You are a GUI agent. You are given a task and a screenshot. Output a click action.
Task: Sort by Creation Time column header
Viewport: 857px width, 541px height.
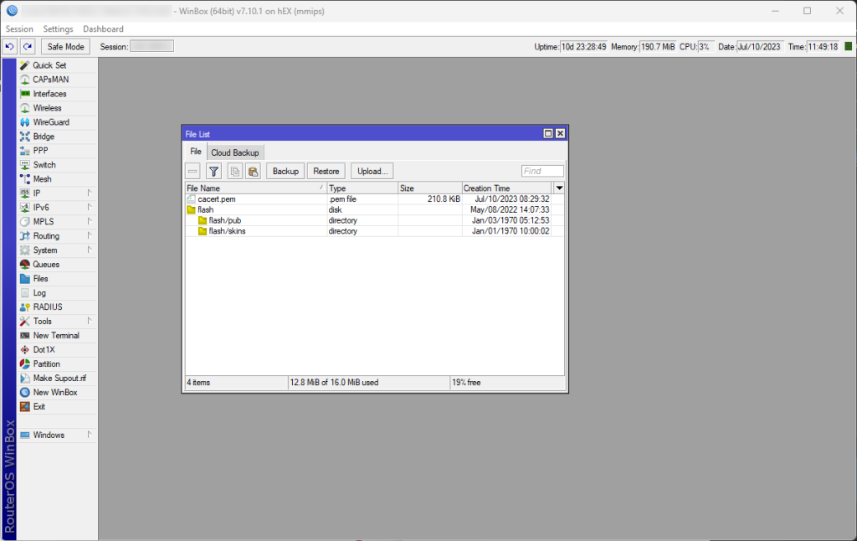tap(507, 188)
